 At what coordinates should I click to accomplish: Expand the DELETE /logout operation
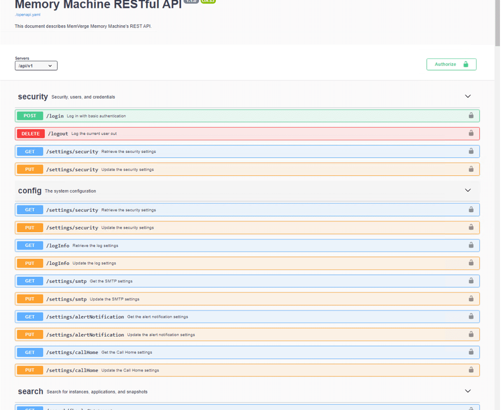click(247, 133)
